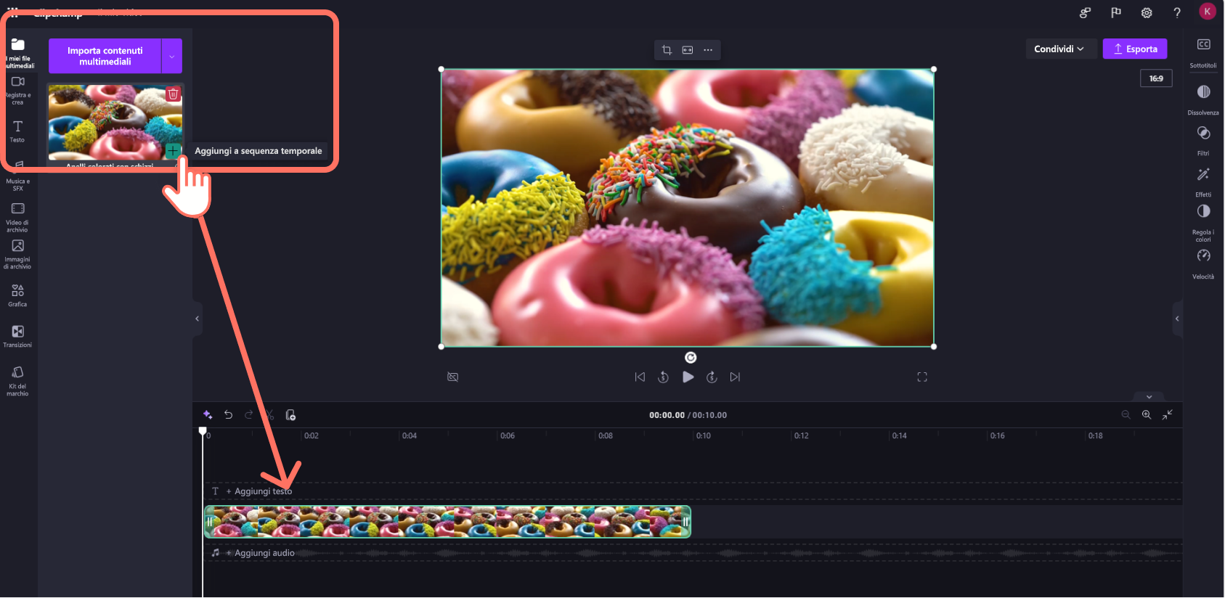Fit timeline to screen icon
Screen dimensions: 1225x598
point(1168,414)
